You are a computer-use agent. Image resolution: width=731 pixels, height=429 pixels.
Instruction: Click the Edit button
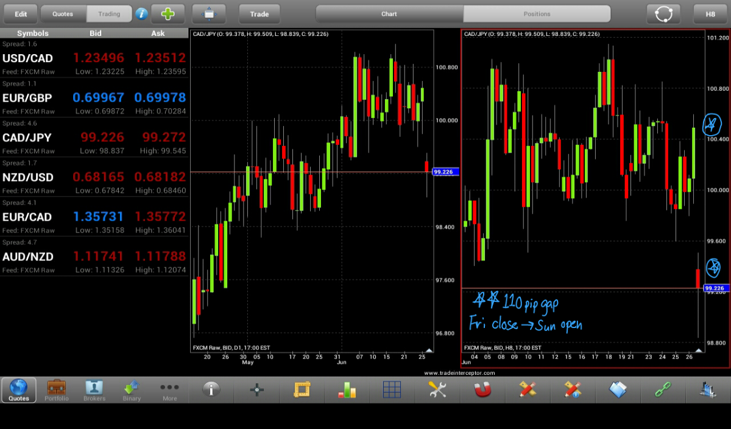[x=21, y=13]
